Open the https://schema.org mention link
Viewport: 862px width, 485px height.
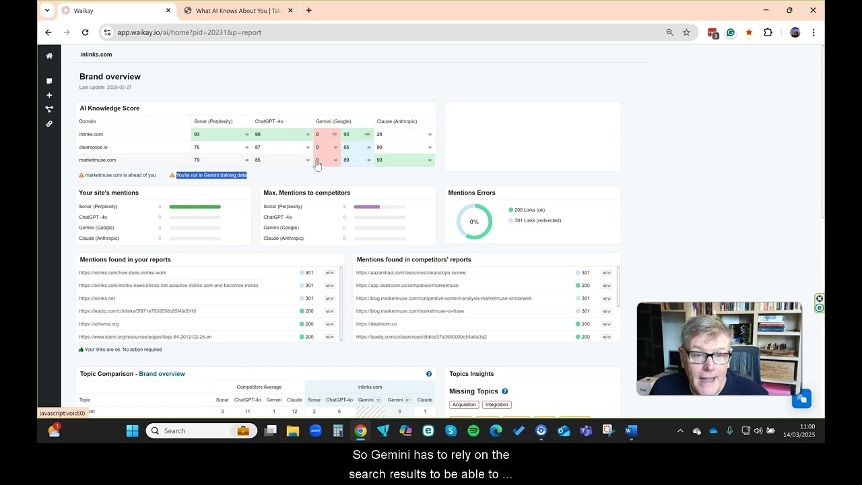(x=99, y=324)
